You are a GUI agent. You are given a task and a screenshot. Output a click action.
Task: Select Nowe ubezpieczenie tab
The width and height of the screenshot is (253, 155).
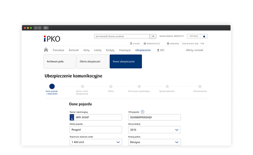[126, 61]
